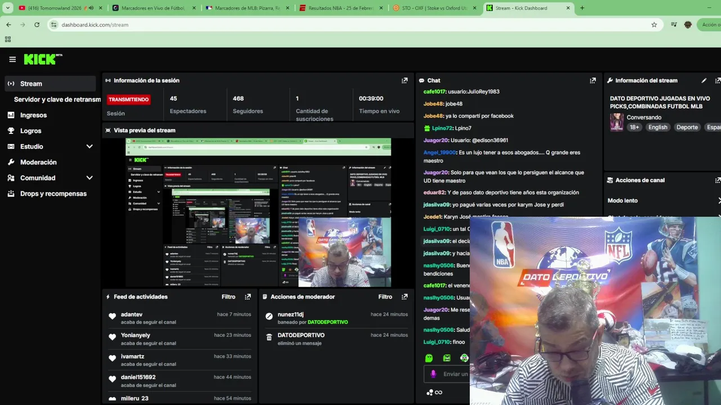721x405 pixels.
Task: Select the Deporte tag
Action: (687, 127)
